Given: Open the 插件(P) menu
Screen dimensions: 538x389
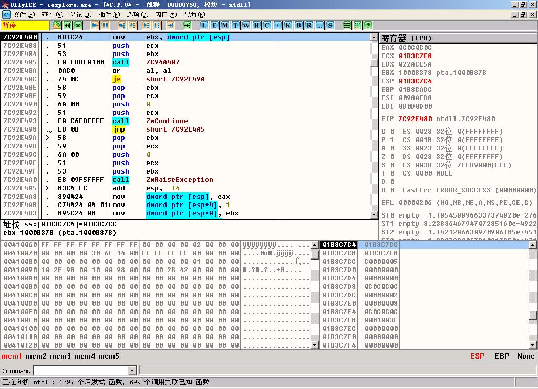Looking at the screenshot, I should tap(109, 14).
